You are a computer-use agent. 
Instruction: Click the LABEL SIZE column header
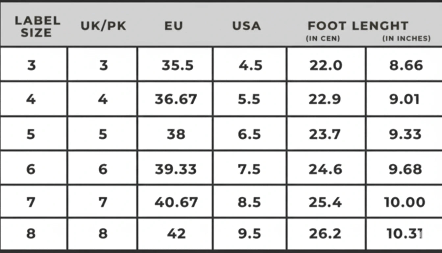[x=37, y=26]
